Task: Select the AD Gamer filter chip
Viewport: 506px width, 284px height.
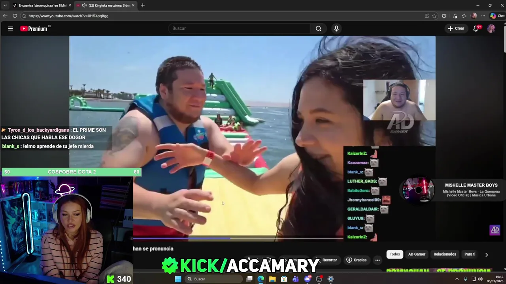Action: [x=417, y=254]
